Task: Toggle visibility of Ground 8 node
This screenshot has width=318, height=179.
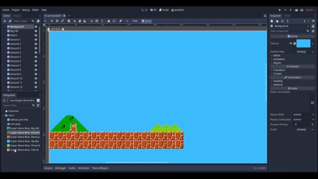Action: [x=36, y=70]
